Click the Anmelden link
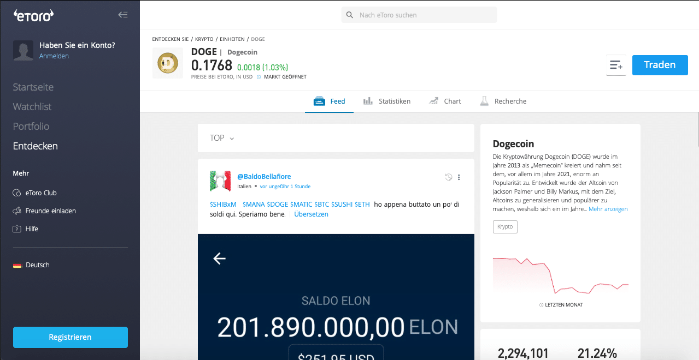This screenshot has height=360, width=699. 54,56
